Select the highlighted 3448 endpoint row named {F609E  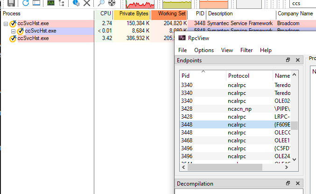click(235, 125)
